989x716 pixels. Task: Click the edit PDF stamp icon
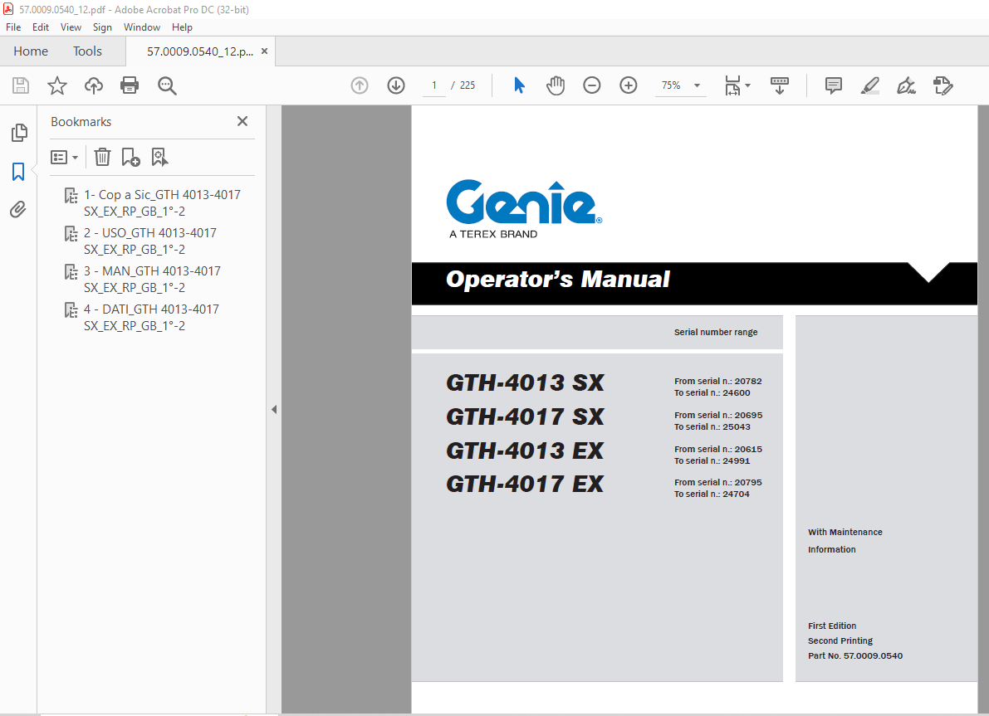pos(943,85)
